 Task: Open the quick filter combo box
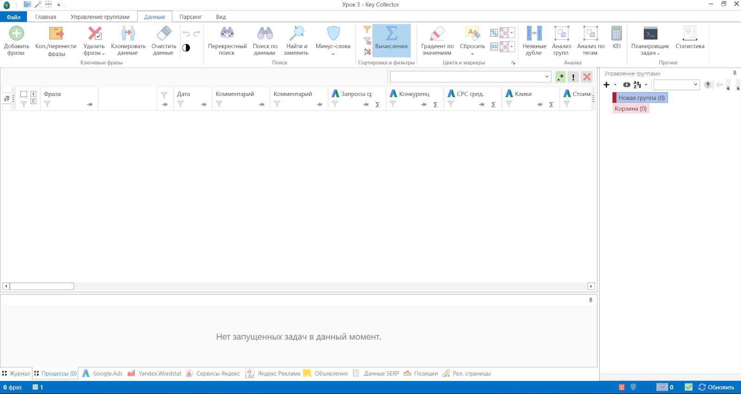pos(471,77)
